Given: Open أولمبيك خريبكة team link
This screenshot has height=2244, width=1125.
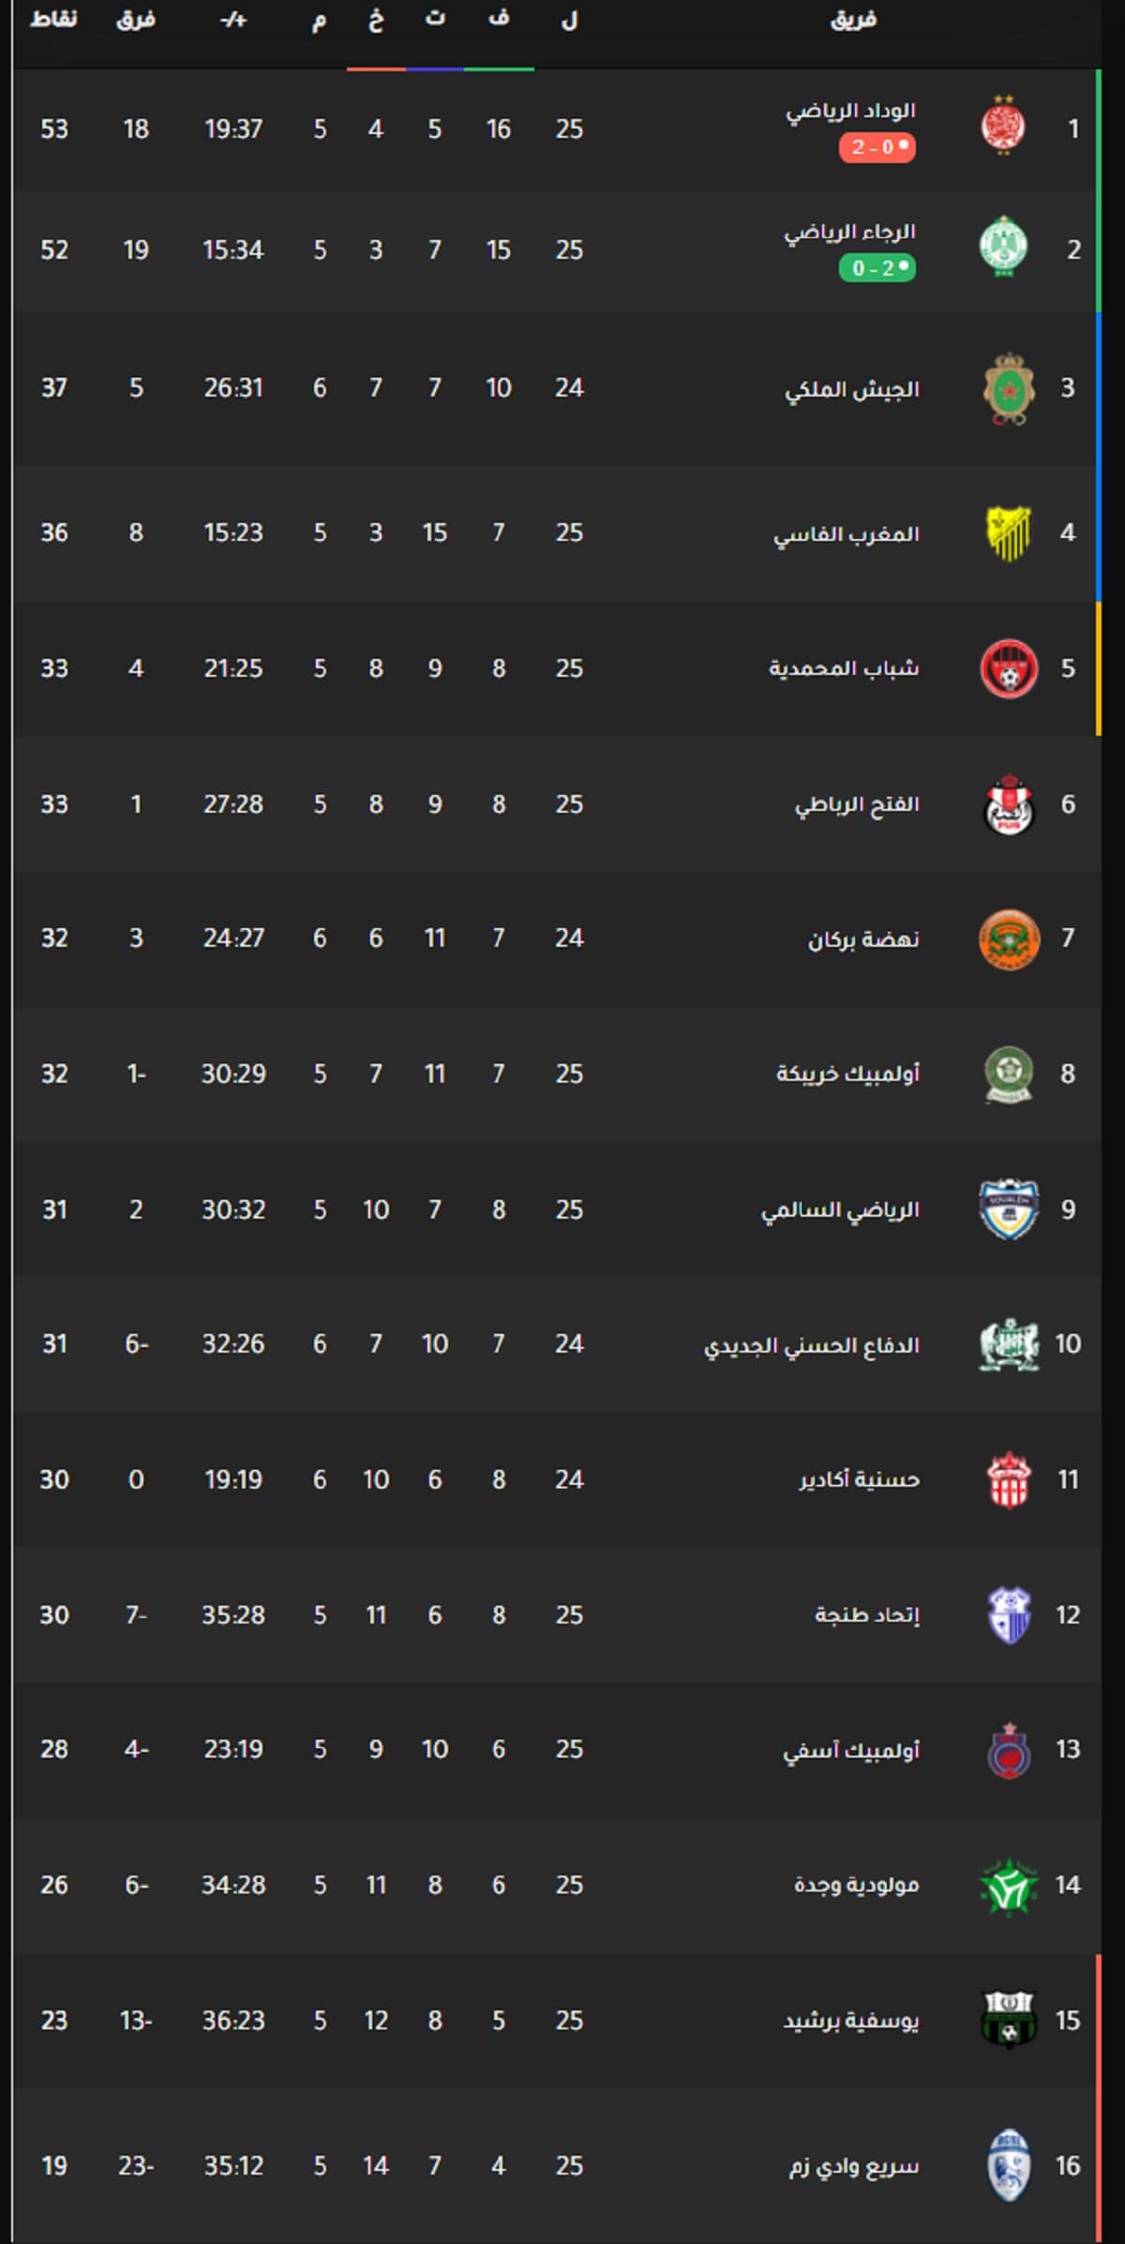Looking at the screenshot, I should point(847,1073).
